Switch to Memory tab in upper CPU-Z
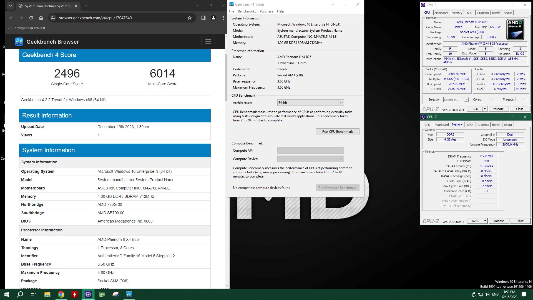This screenshot has width=533, height=300. (x=457, y=13)
